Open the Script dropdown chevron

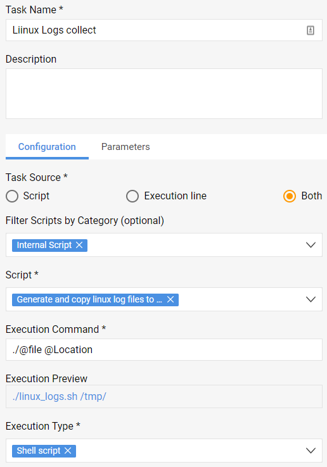[311, 299]
